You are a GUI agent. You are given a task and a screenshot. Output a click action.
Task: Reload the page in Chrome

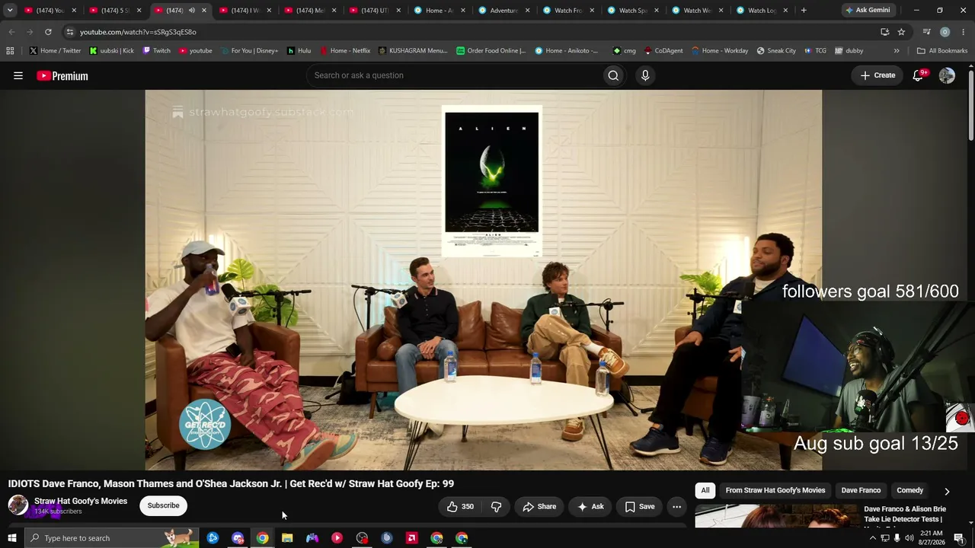[48, 32]
